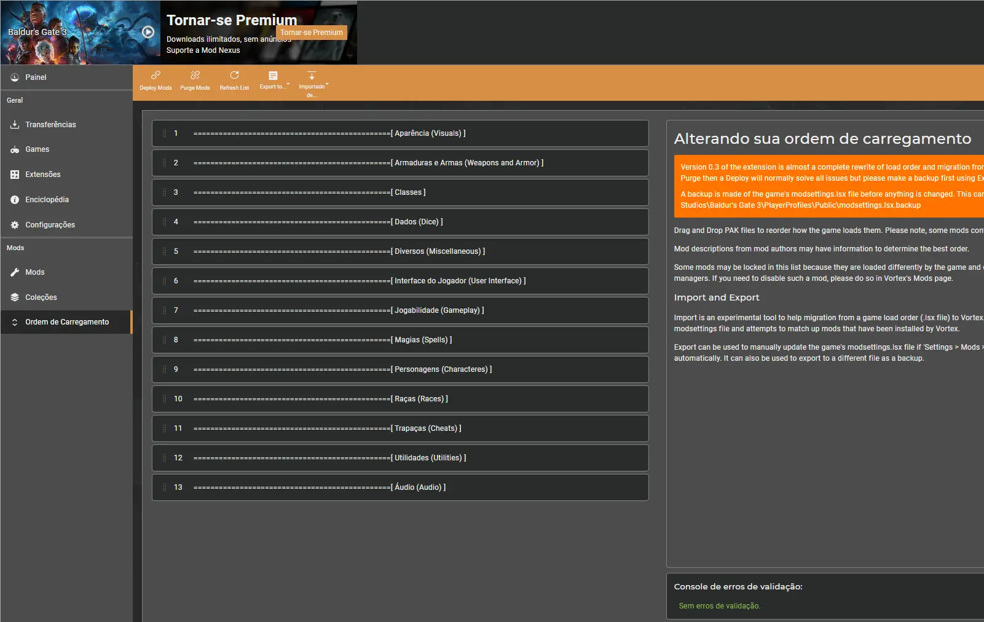Select Ordem de Carregamento sidebar item
The width and height of the screenshot is (984, 622).
pyautogui.click(x=66, y=322)
